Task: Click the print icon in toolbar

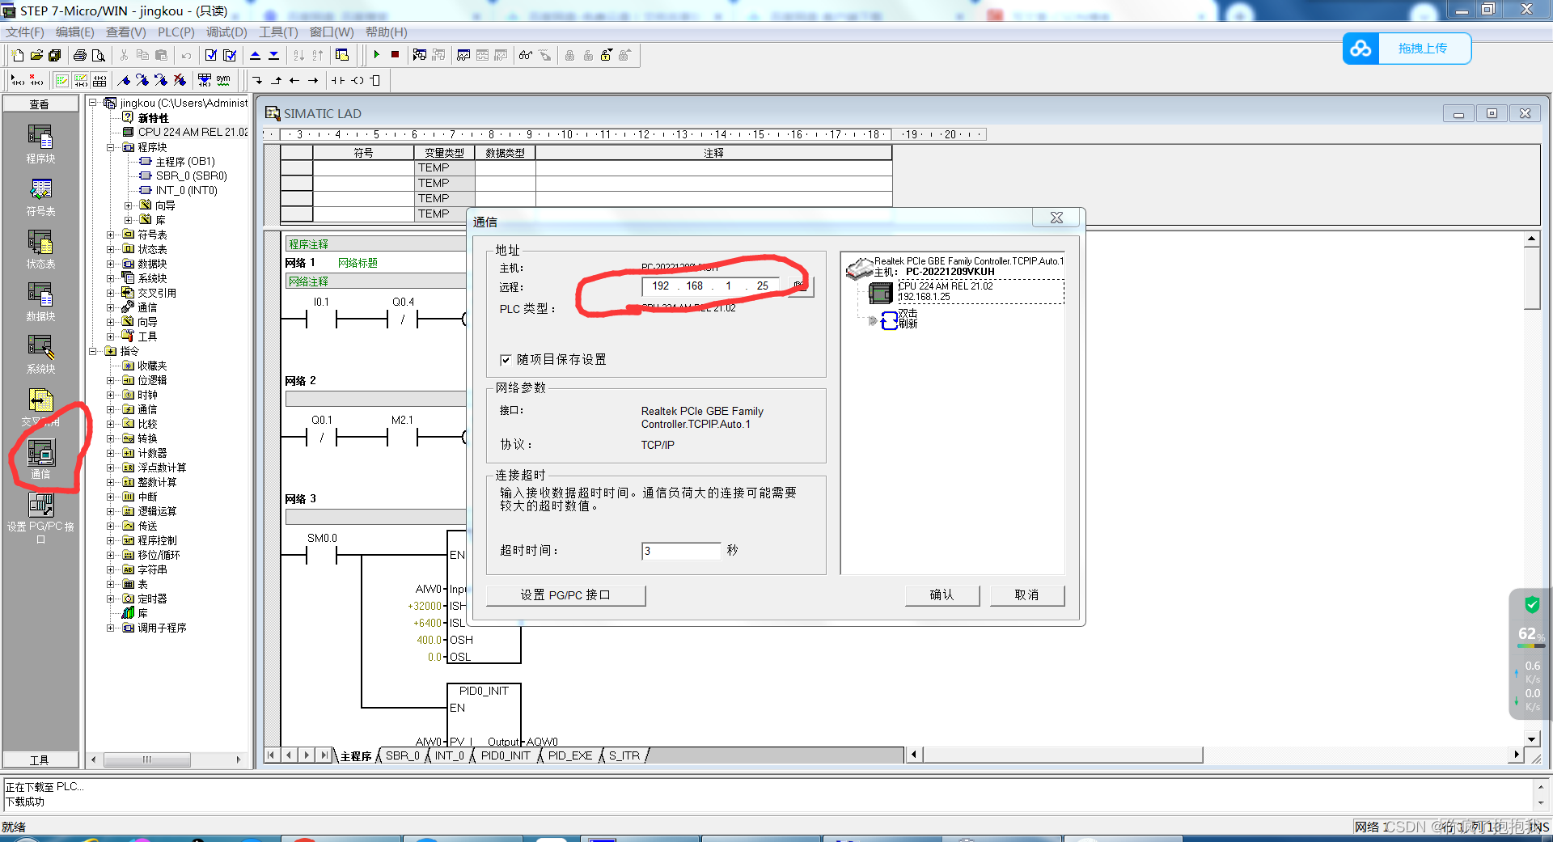Action: (x=80, y=55)
